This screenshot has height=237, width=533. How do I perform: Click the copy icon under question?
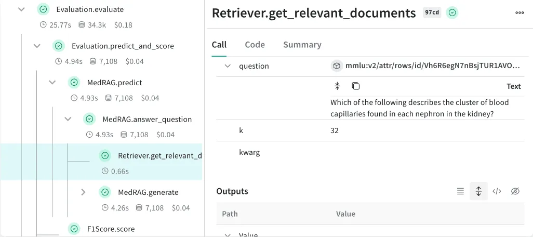coord(356,86)
